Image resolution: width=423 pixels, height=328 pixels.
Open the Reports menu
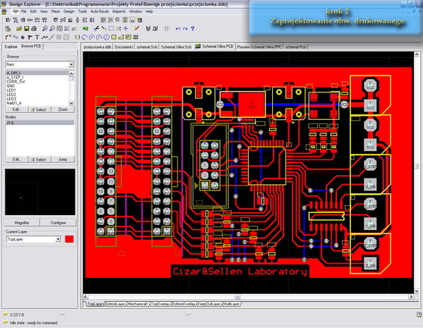click(119, 11)
